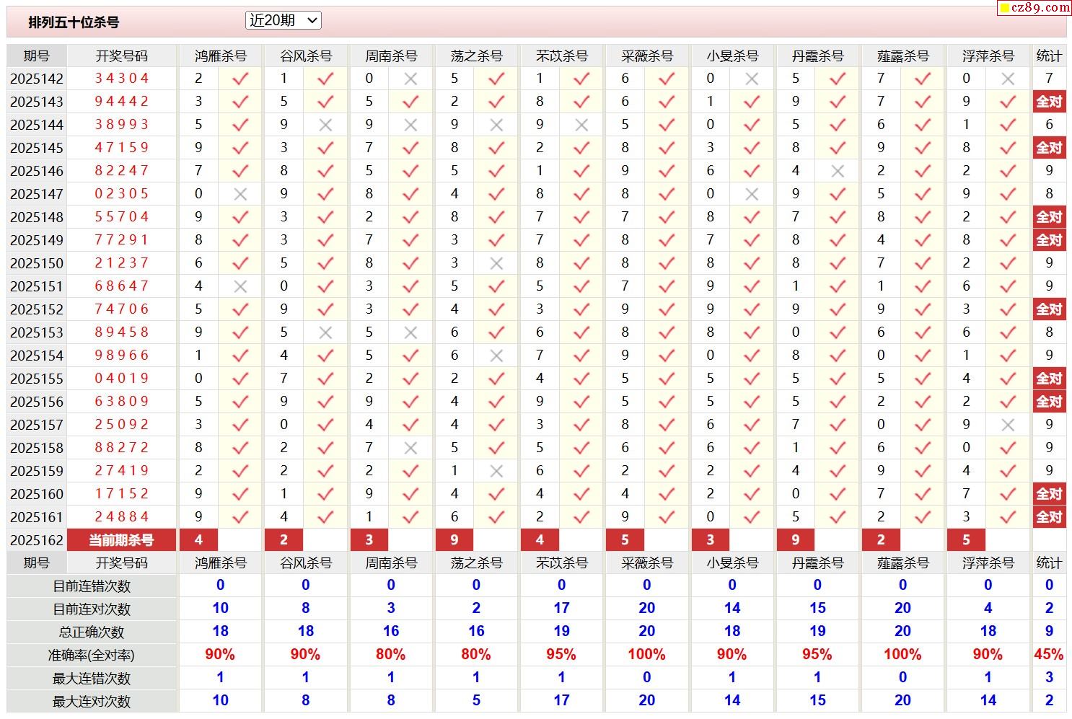Click the red check for 薤露杀号 in row 2025143
This screenshot has width=1072, height=719.
[x=923, y=102]
